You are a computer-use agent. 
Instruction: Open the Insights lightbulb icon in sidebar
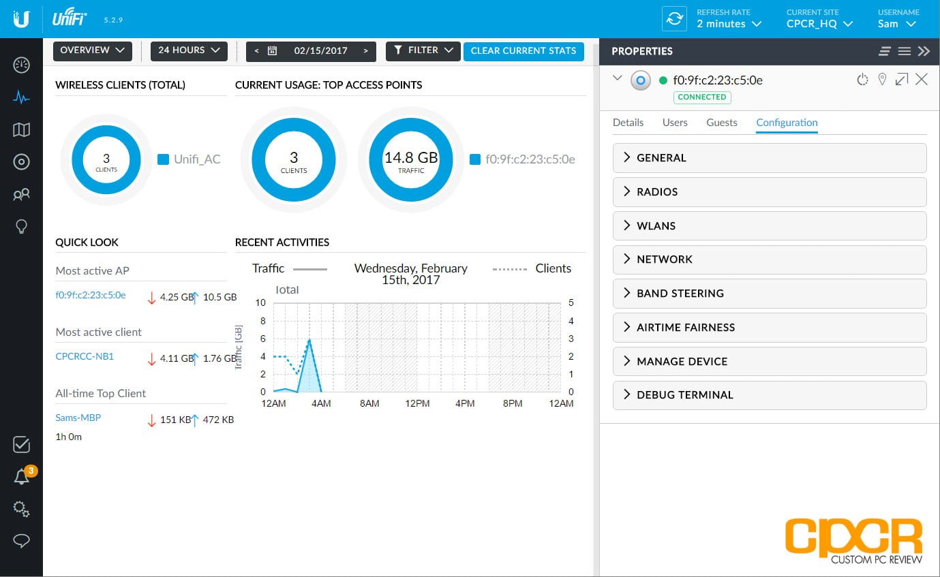pyautogui.click(x=21, y=227)
